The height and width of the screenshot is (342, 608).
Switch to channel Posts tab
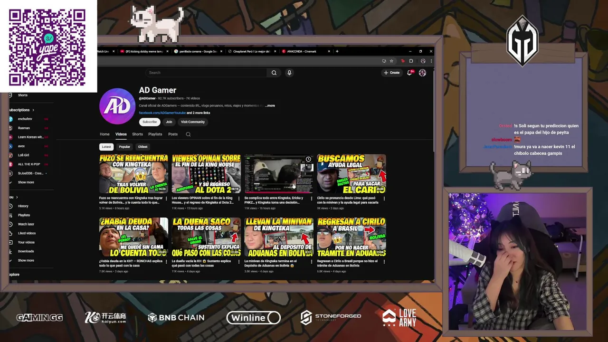tap(173, 134)
